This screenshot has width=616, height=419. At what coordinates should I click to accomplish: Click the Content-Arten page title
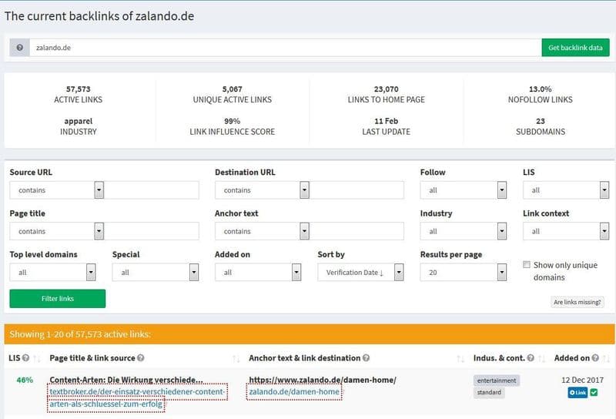coord(126,380)
